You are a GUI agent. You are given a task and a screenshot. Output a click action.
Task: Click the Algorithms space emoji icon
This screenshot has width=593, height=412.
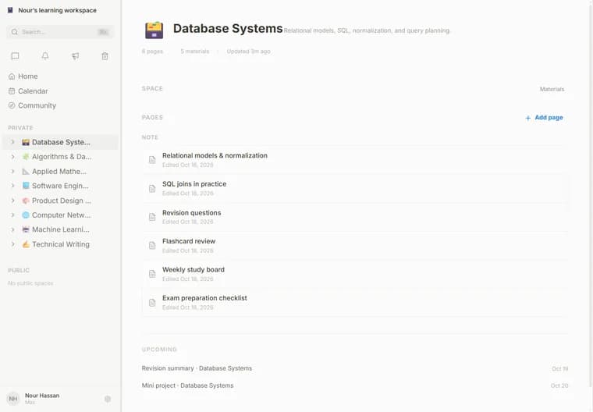[x=25, y=157]
